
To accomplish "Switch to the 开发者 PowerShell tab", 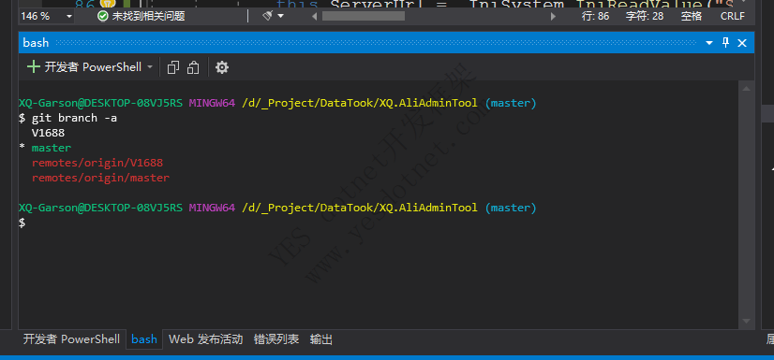I will tap(71, 339).
